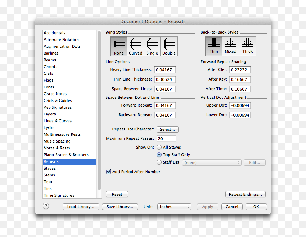Click the After Time spacing field
306x237 pixels.
(240, 89)
